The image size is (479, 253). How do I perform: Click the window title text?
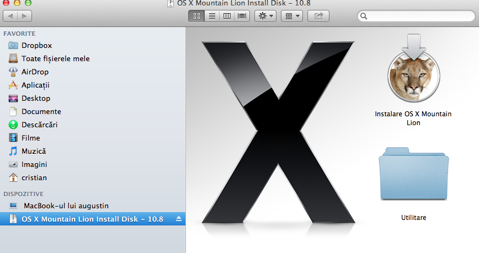pos(244,3)
